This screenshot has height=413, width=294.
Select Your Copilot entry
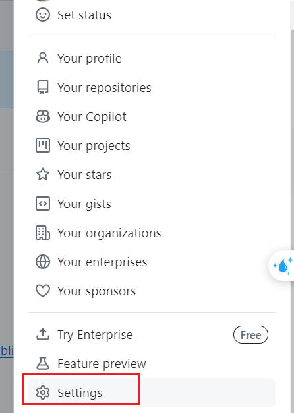click(152, 116)
